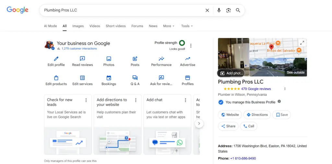Search by image with Lens icon
The image size is (332, 164).
click(x=229, y=10)
